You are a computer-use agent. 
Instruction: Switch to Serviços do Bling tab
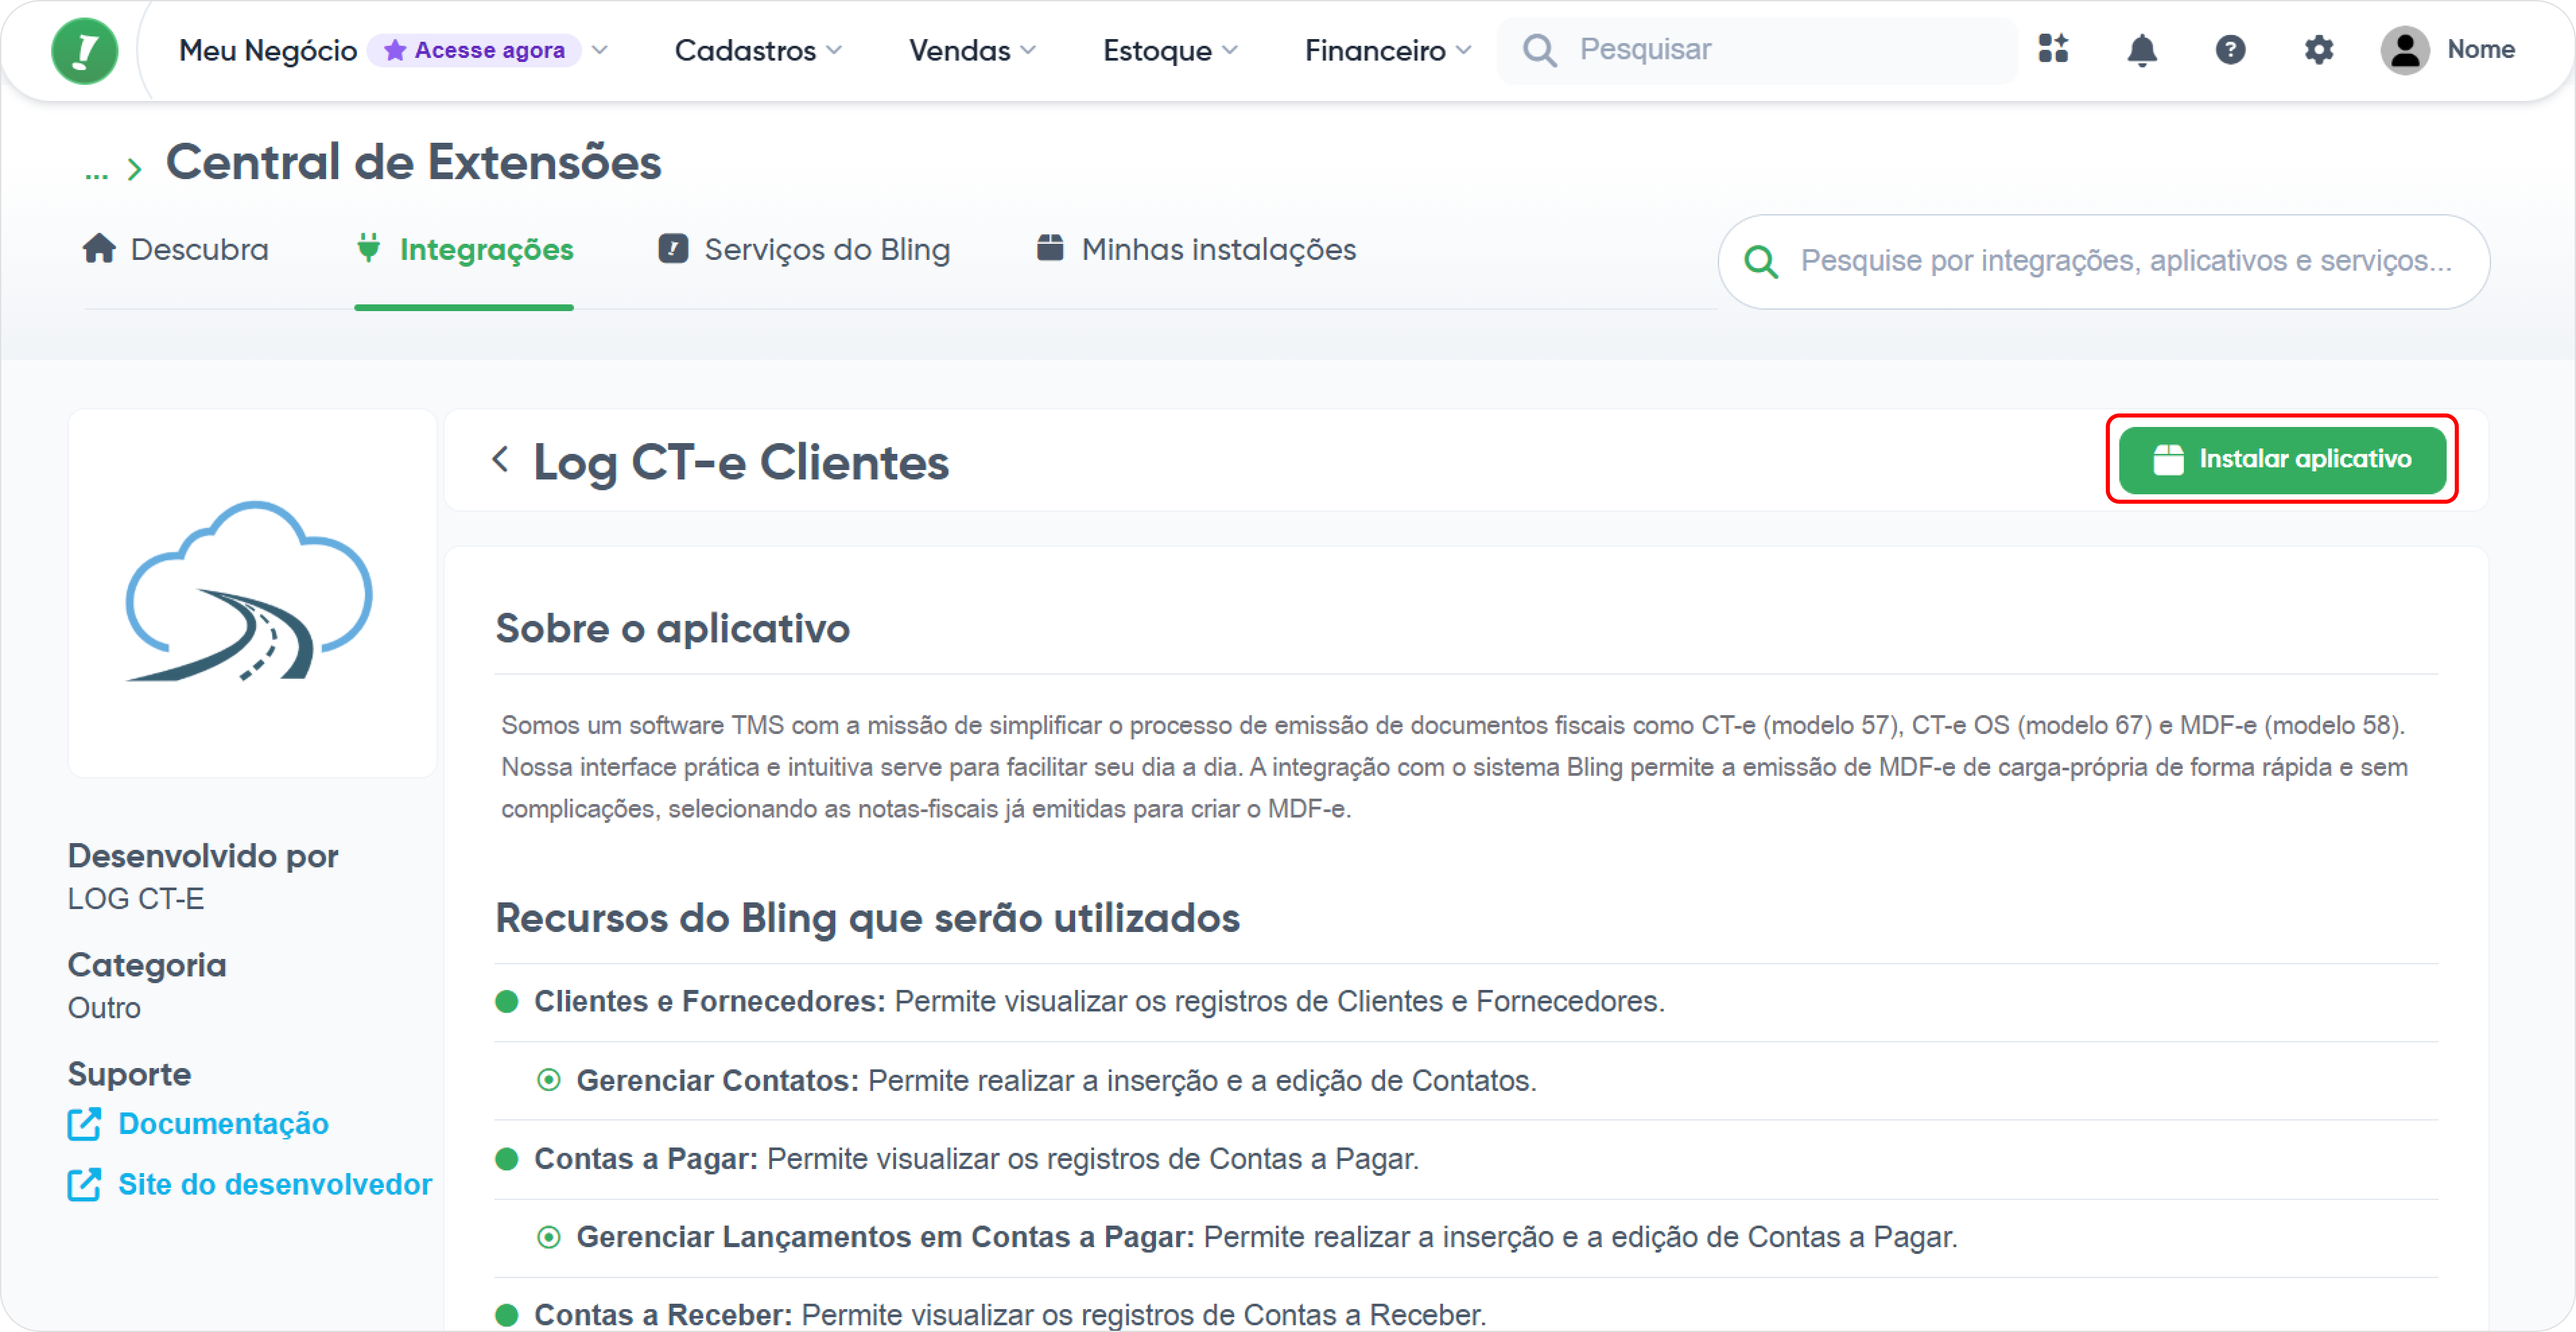(803, 249)
